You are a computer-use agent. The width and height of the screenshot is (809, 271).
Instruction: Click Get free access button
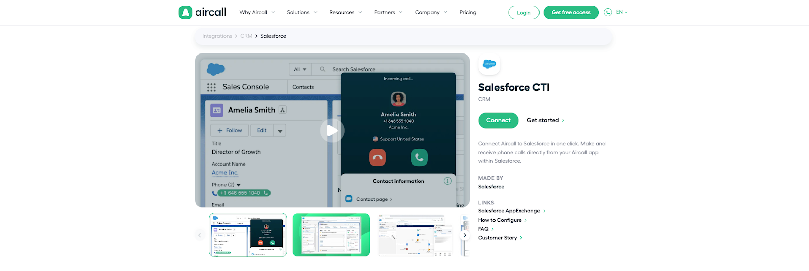coord(571,13)
